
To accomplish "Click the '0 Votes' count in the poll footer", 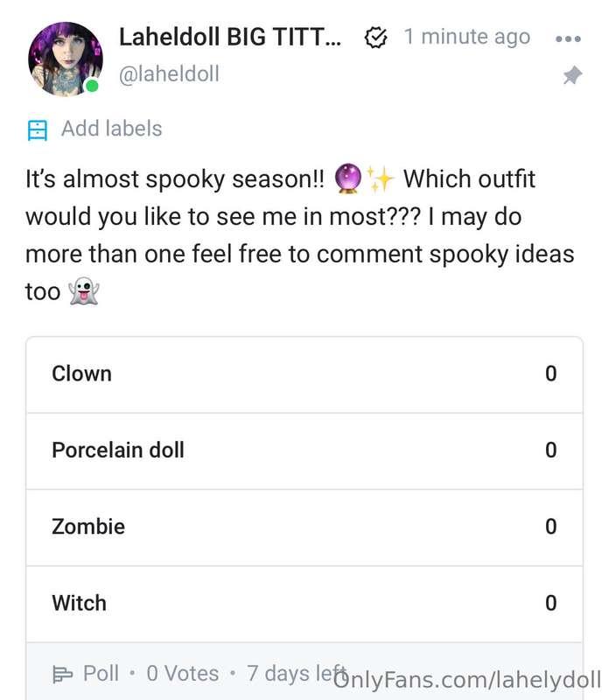I will point(182,673).
